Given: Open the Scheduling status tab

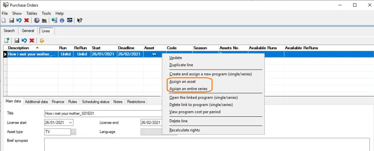Looking at the screenshot, I should 95,102.
